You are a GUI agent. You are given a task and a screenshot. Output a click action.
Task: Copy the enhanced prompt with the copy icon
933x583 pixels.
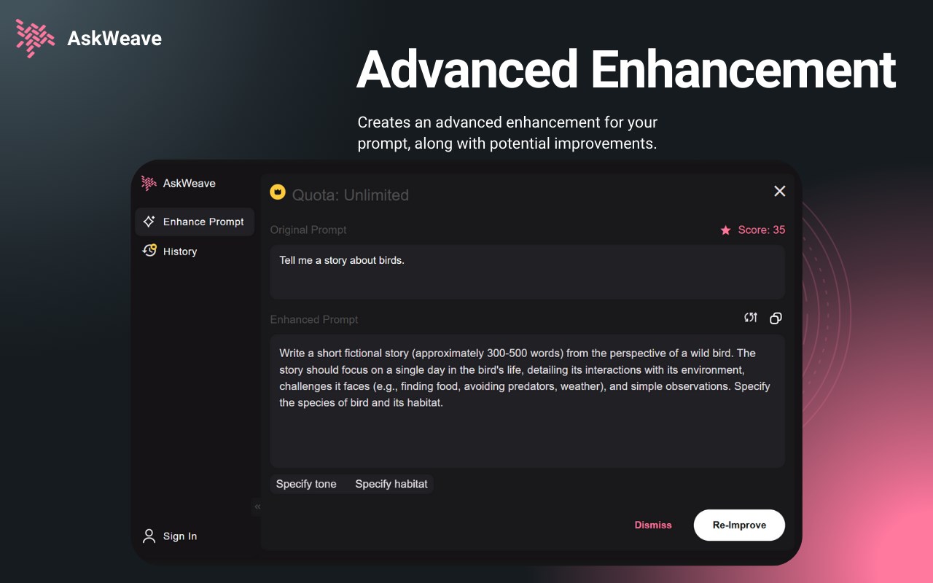pyautogui.click(x=776, y=318)
